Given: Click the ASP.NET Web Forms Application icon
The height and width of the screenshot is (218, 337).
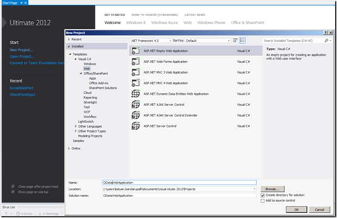Looking at the screenshot, I should click(136, 62).
